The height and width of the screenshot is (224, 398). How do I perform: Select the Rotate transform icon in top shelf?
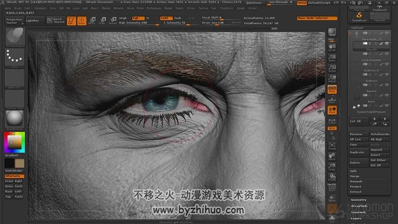coord(113,20)
